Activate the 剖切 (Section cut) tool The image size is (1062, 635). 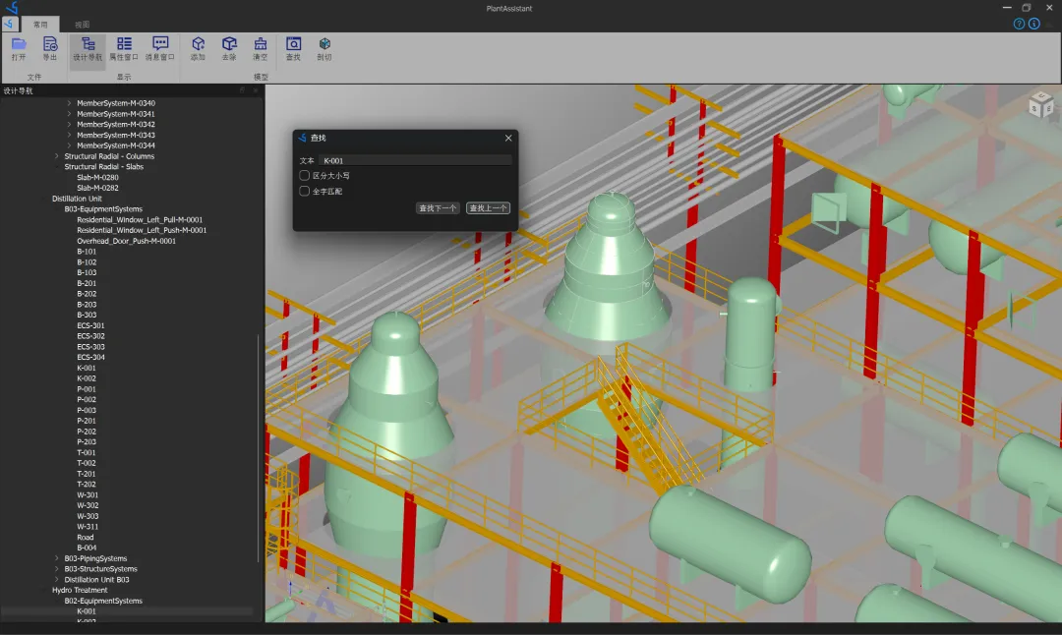point(324,49)
